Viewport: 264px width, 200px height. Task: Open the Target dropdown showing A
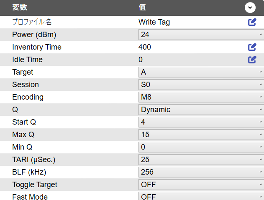coord(201,72)
